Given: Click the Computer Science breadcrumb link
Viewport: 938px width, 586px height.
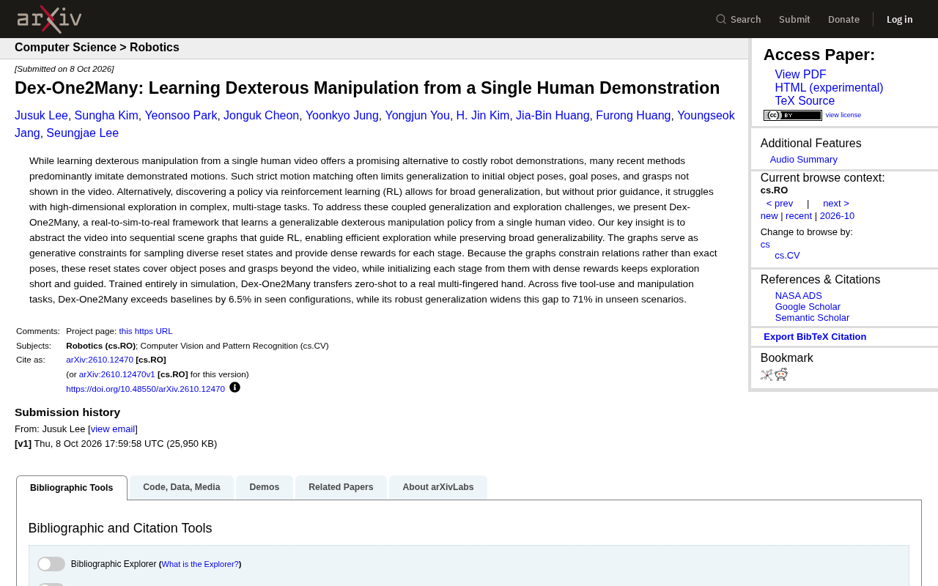Looking at the screenshot, I should [x=65, y=48].
